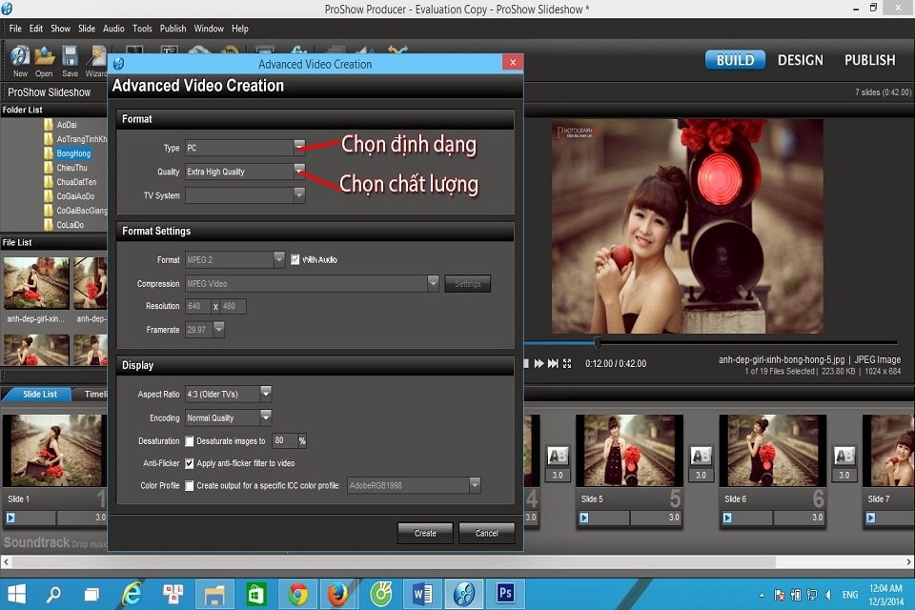Viewport: 915px width, 610px height.
Task: Click the preview playback position slider
Action: pos(597,341)
